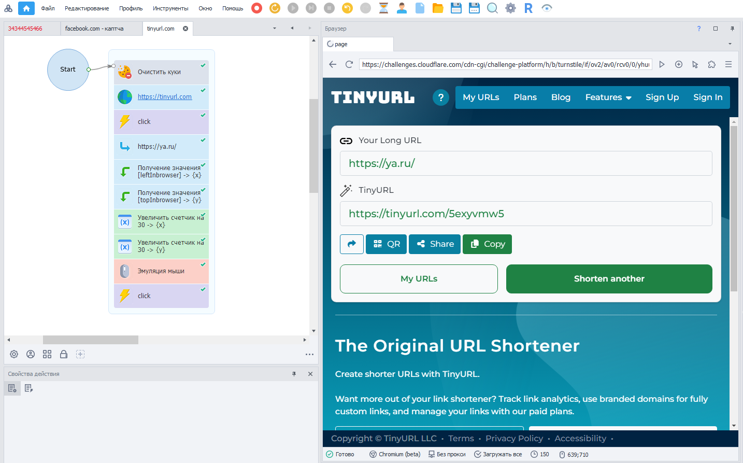Click the user circle icon below canvas
Viewport: 743px width, 463px height.
[x=31, y=354]
